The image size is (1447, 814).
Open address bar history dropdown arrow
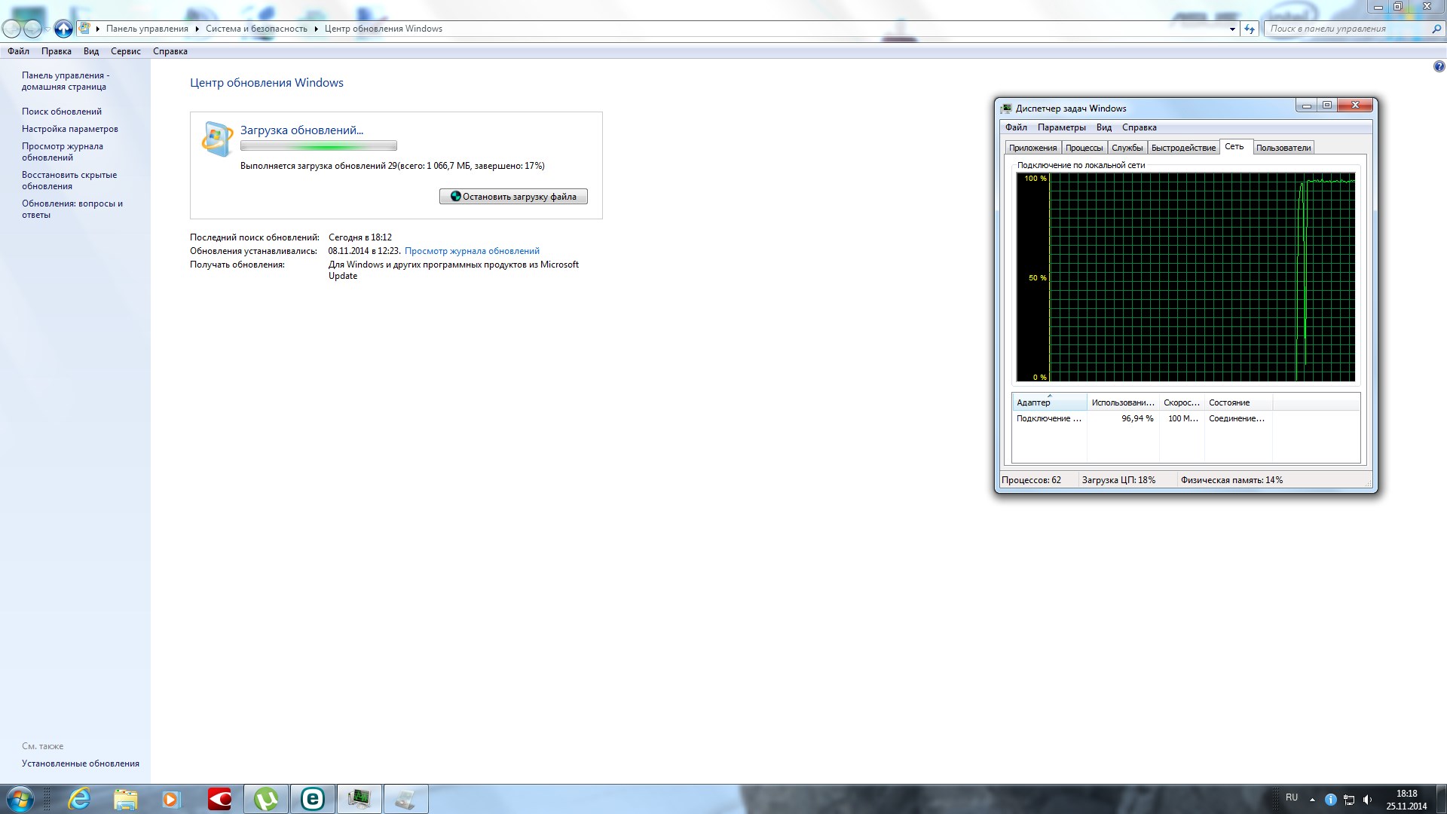(1232, 29)
